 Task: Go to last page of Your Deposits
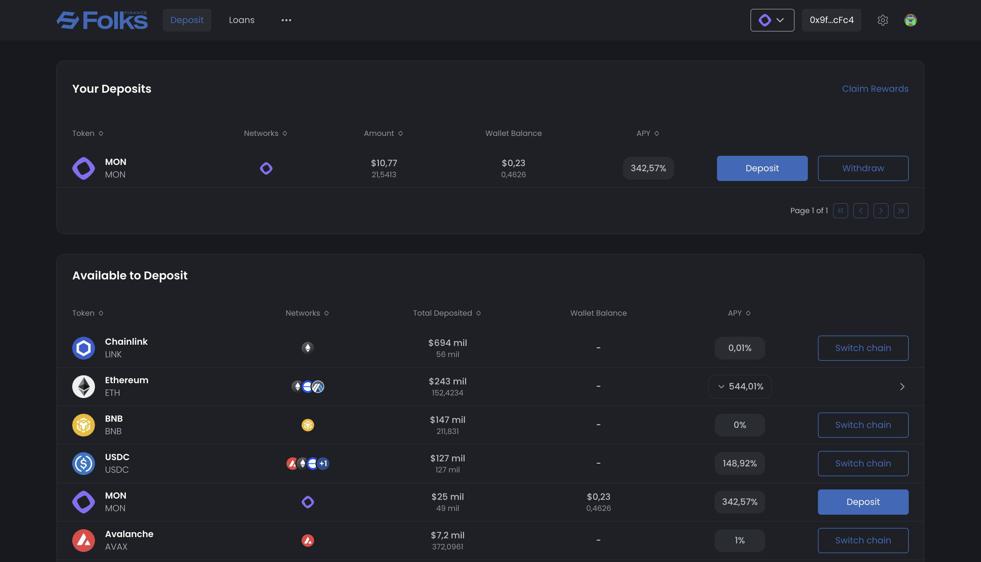point(901,211)
